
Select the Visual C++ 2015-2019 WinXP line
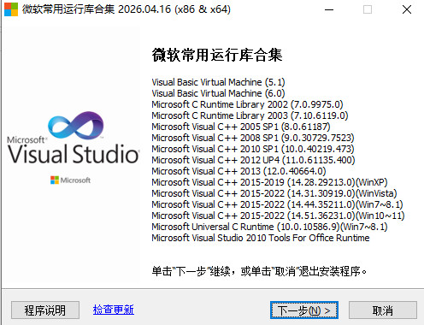269,182
